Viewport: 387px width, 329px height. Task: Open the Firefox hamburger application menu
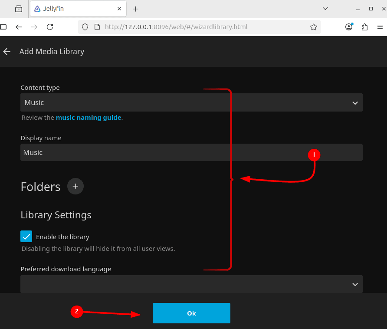pos(380,27)
